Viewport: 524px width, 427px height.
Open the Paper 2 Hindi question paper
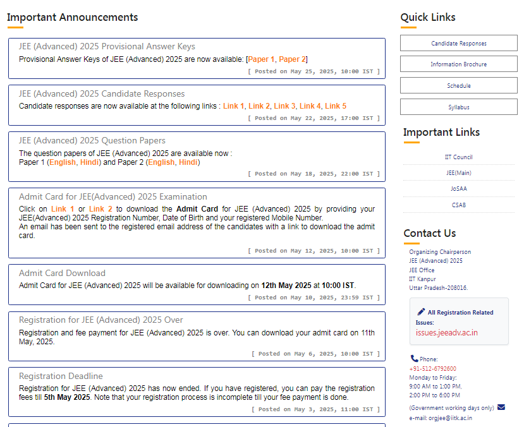coord(188,162)
